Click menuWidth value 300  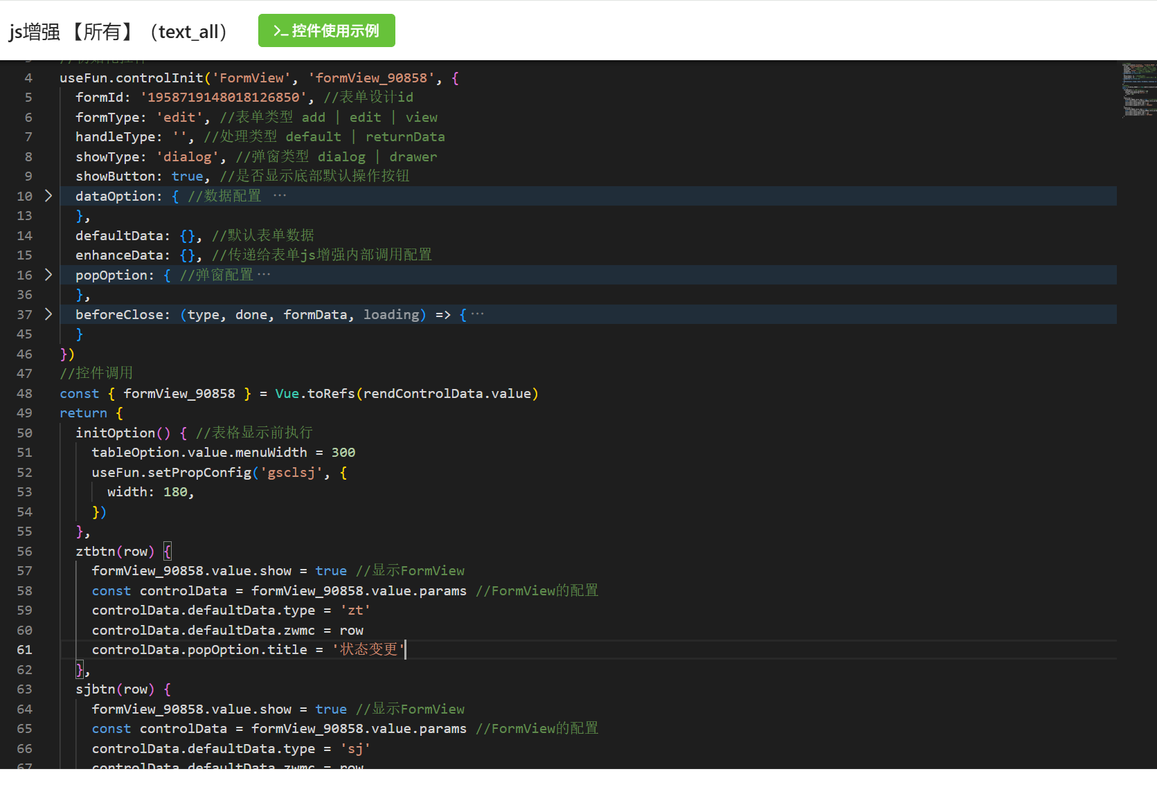click(x=343, y=453)
